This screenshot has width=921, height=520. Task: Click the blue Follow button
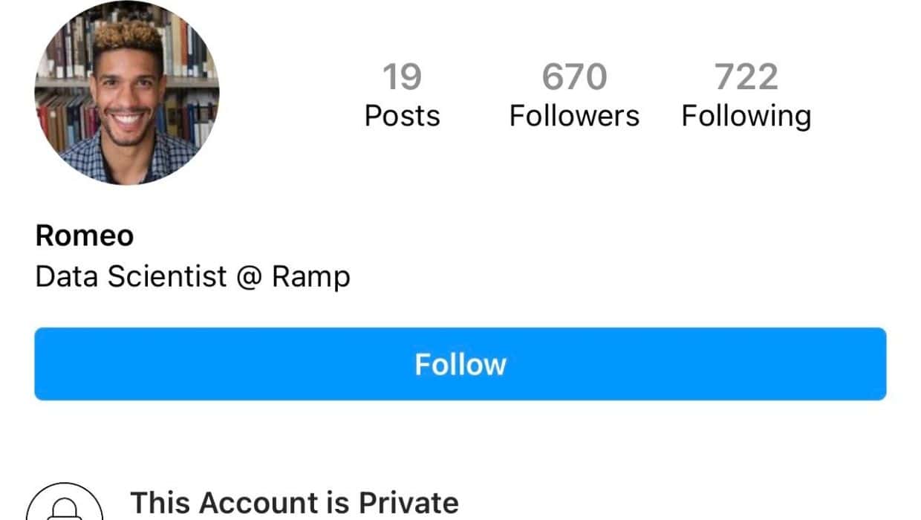[460, 364]
